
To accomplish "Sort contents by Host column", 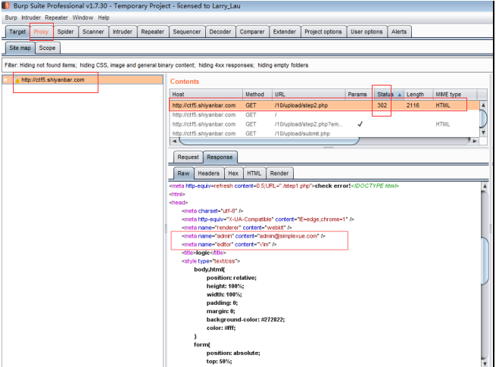I will (x=206, y=95).
